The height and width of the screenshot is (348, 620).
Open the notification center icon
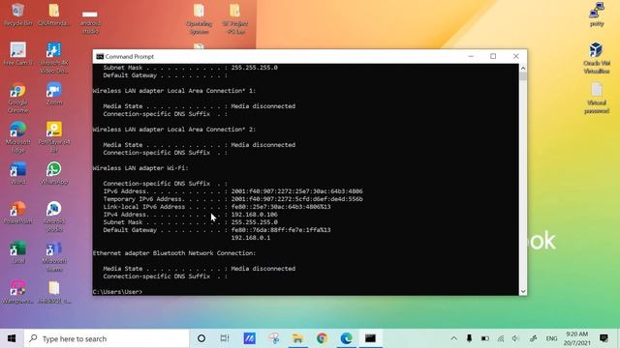point(604,338)
